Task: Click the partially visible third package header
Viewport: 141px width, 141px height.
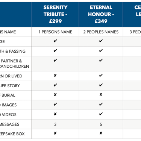Action: [132, 14]
